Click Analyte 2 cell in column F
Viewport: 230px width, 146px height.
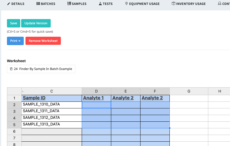[x=155, y=98]
